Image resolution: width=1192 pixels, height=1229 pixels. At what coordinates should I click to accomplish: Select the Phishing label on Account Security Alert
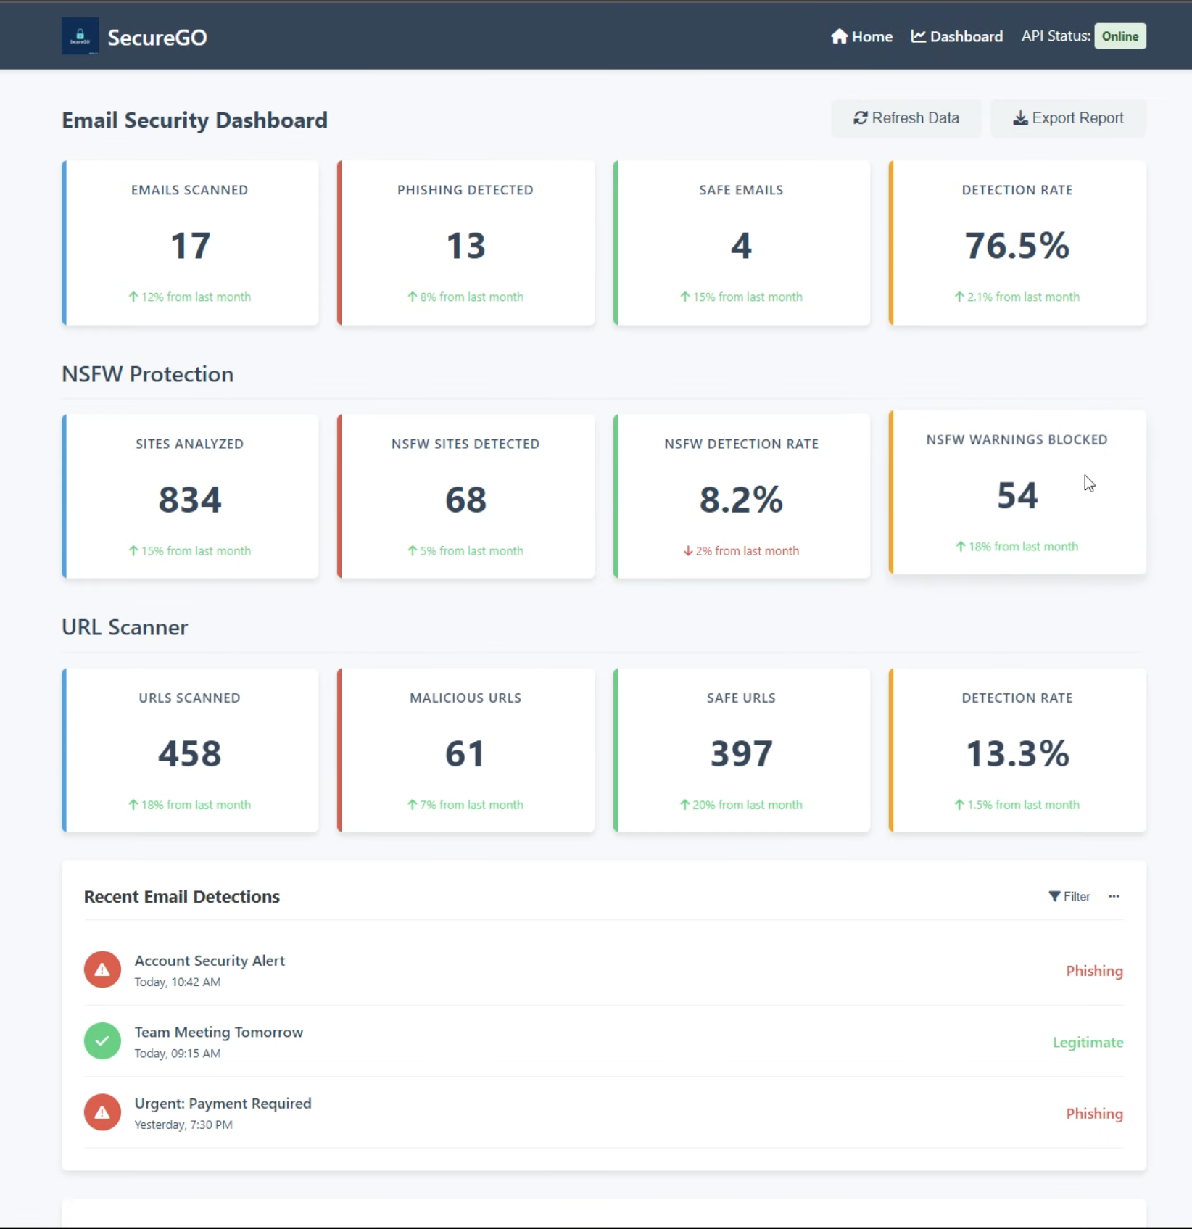point(1094,970)
